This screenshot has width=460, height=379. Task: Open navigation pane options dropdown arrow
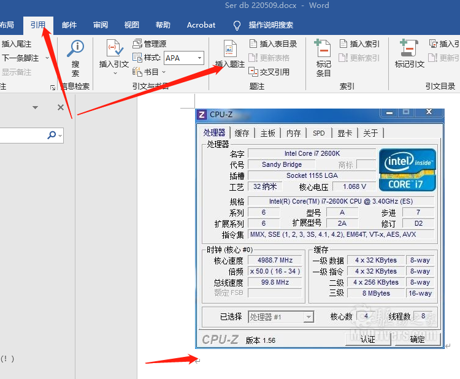36,108
